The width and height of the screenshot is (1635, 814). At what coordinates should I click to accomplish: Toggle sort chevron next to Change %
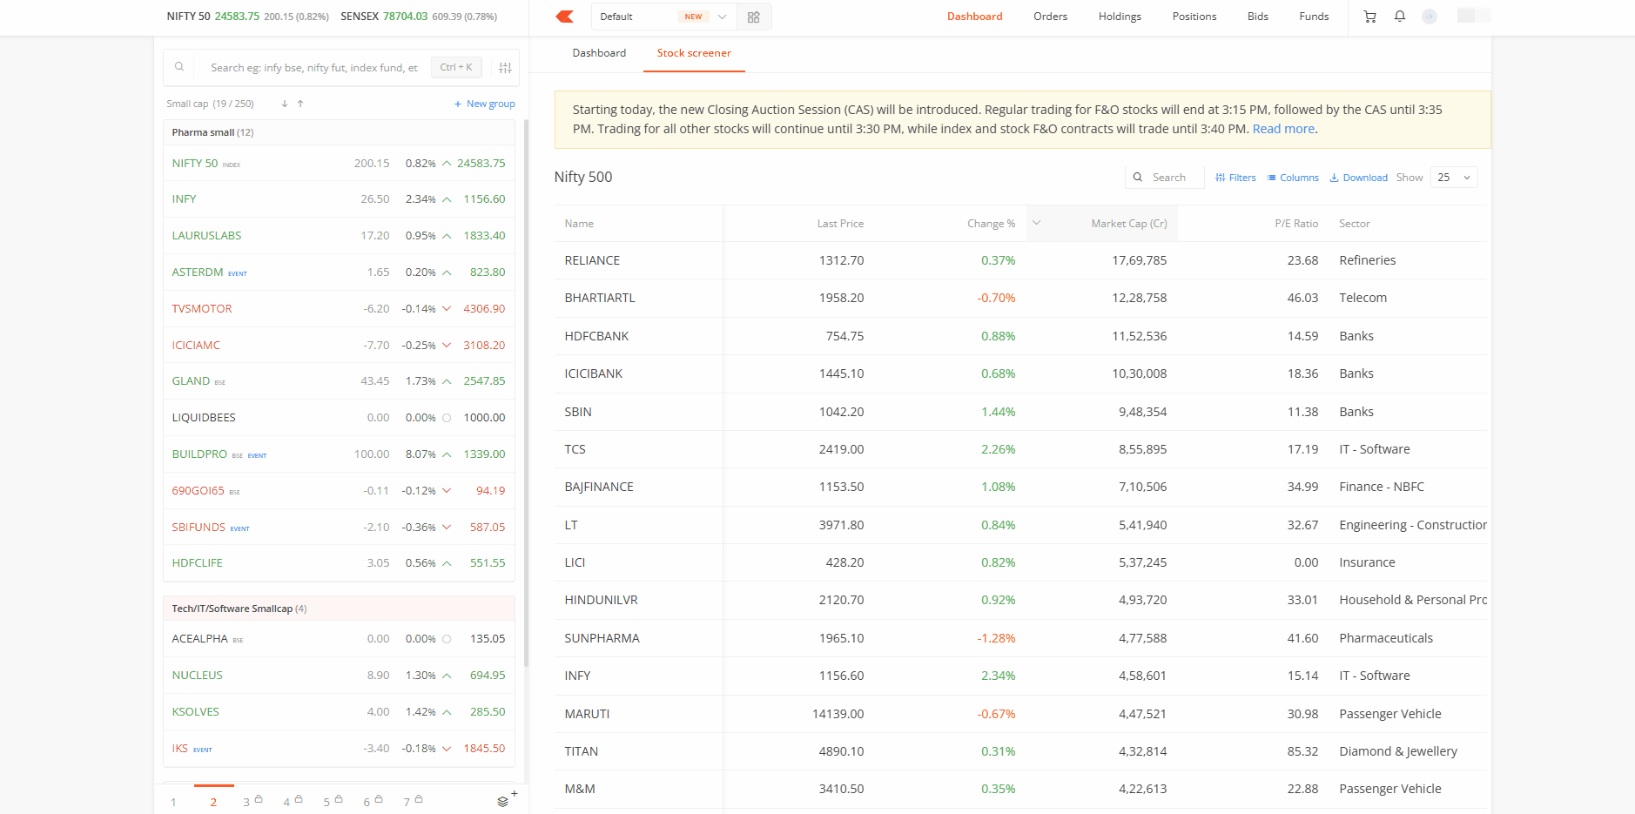tap(1037, 223)
